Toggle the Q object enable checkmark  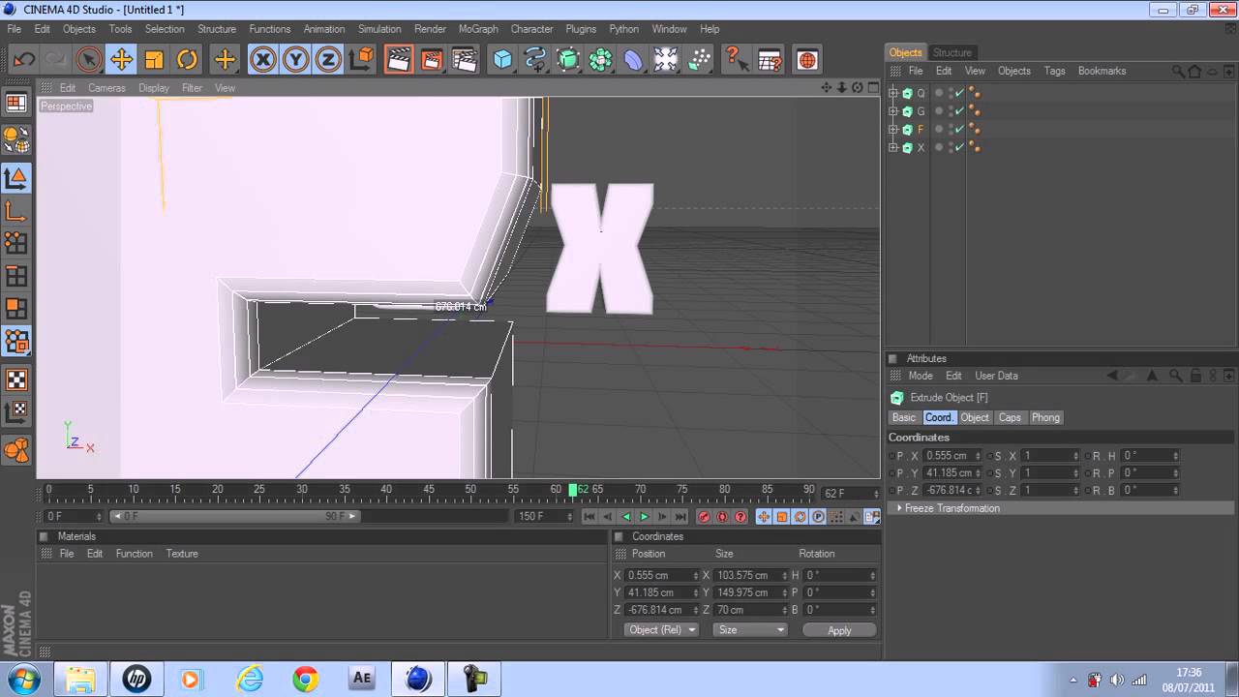point(960,93)
